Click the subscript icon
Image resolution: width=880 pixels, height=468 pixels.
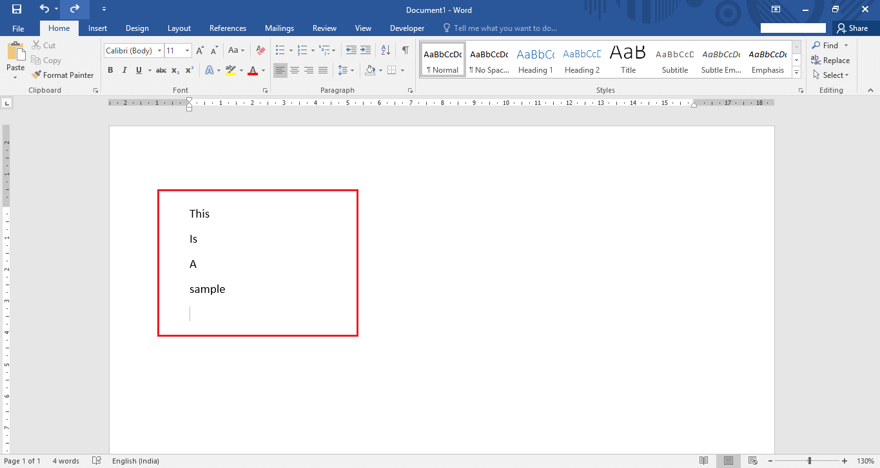175,70
